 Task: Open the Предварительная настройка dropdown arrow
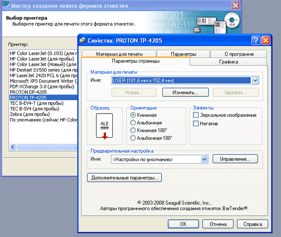tap(204, 159)
